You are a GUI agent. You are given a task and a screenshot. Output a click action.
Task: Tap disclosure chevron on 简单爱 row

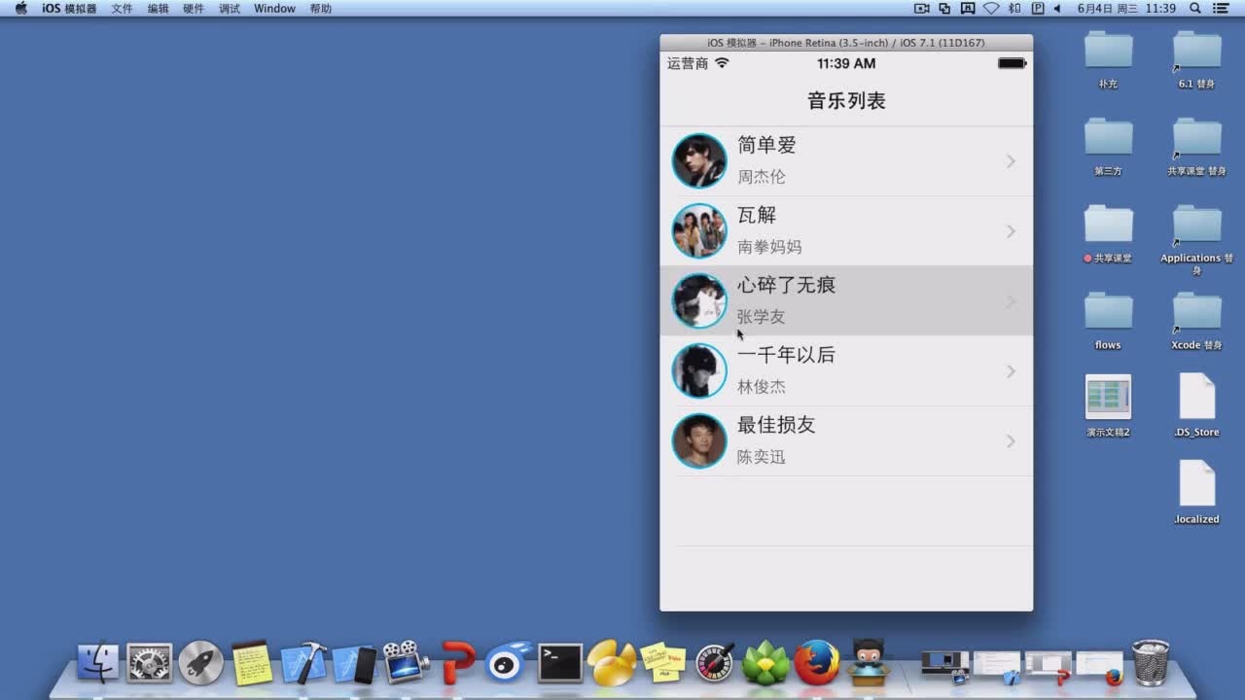coord(1011,161)
